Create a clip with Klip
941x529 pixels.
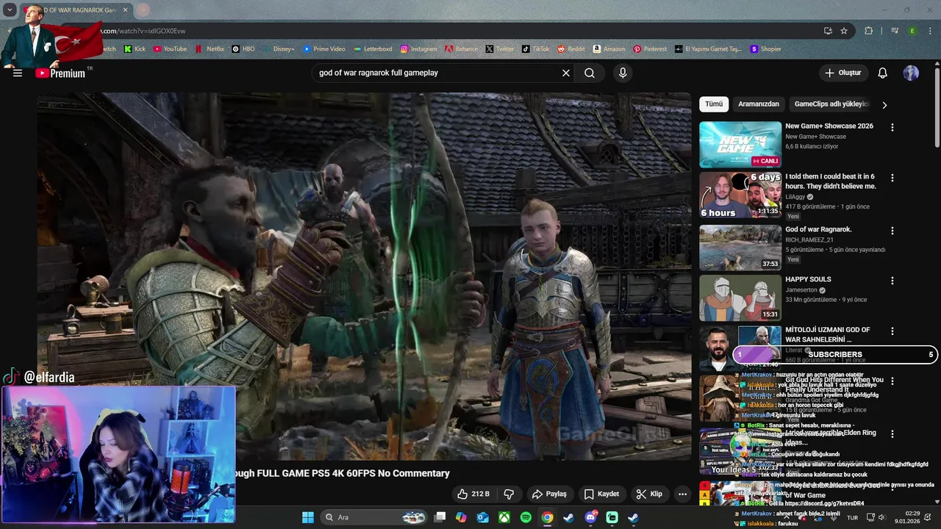(649, 494)
